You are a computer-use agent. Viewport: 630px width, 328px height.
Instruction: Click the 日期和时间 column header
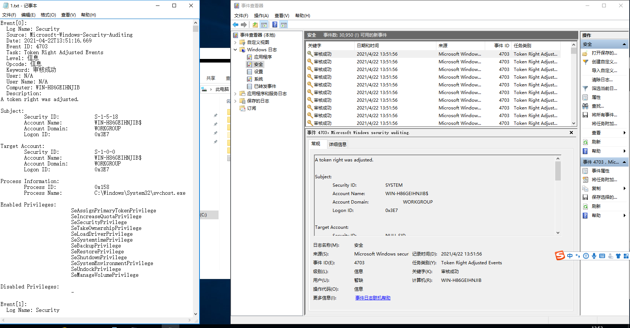tap(395, 46)
